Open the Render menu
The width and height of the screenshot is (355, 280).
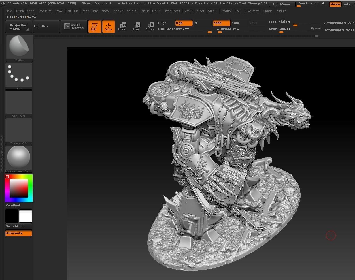pos(188,11)
